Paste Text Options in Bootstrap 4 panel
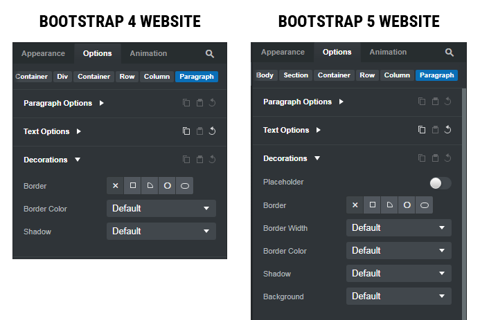 199,131
